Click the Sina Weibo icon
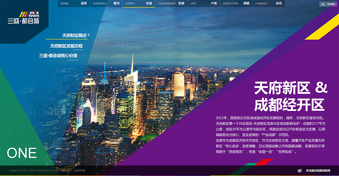 click(300, 171)
